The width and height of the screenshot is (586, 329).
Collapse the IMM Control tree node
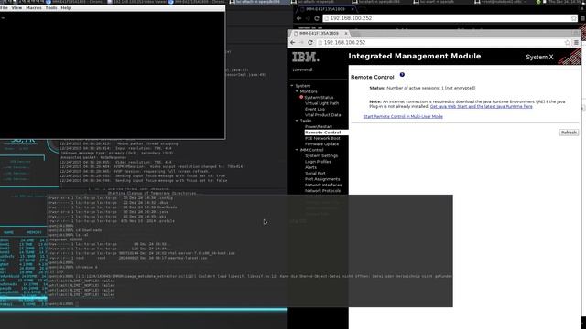click(297, 150)
